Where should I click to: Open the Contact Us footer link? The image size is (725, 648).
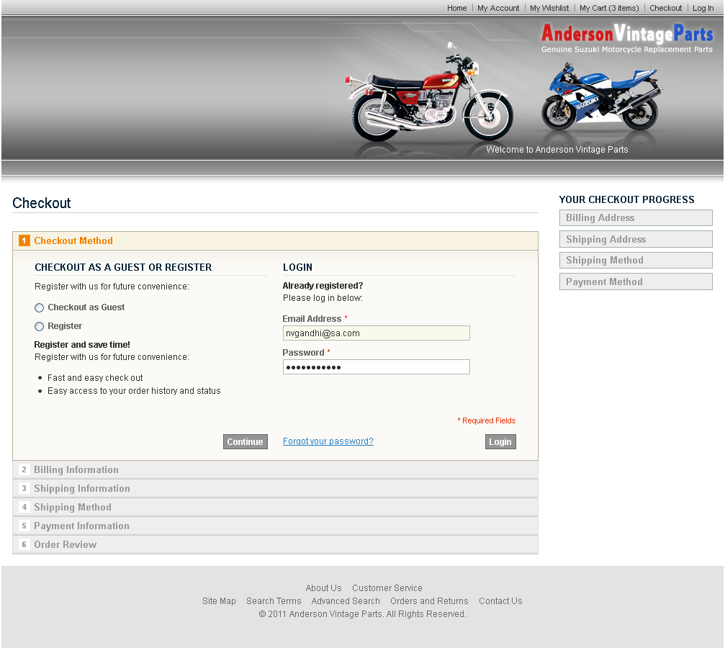point(500,600)
